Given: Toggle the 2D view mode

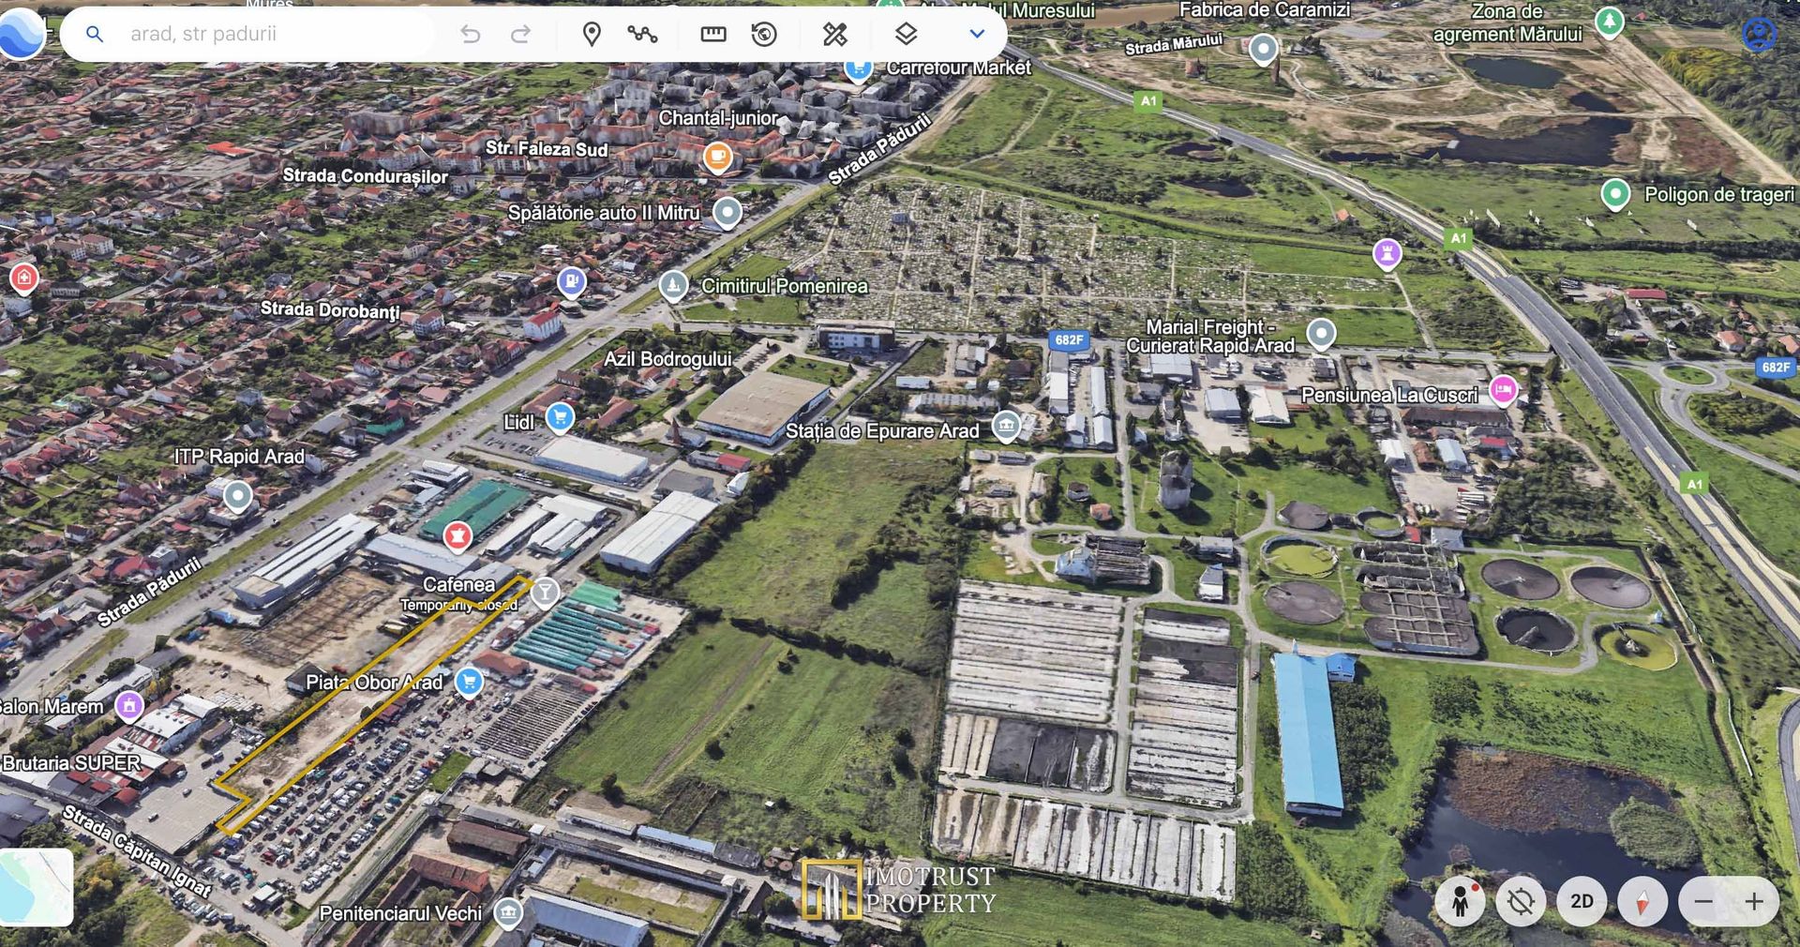Looking at the screenshot, I should coord(1582,901).
